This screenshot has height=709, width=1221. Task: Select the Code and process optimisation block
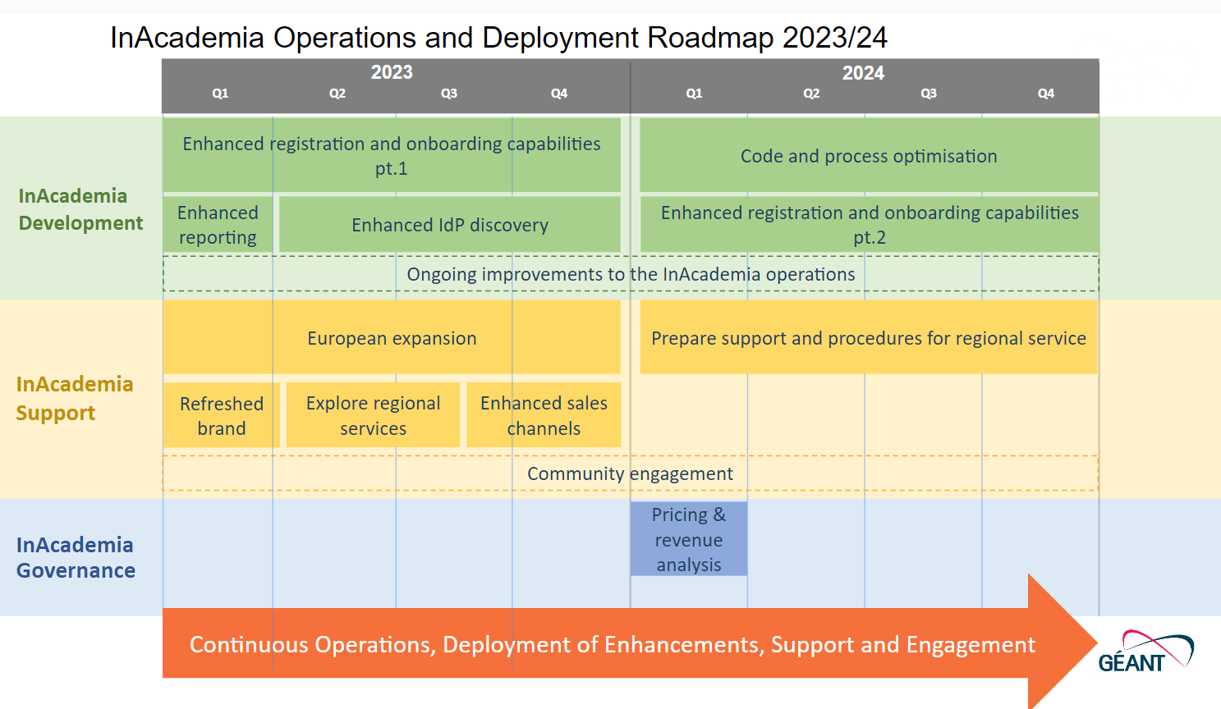point(869,156)
